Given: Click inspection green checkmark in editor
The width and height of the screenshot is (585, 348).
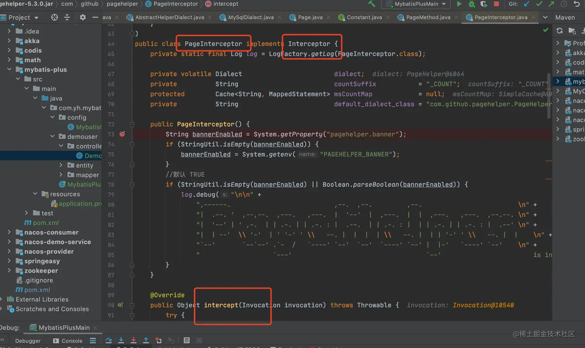Looking at the screenshot, I should [546, 30].
